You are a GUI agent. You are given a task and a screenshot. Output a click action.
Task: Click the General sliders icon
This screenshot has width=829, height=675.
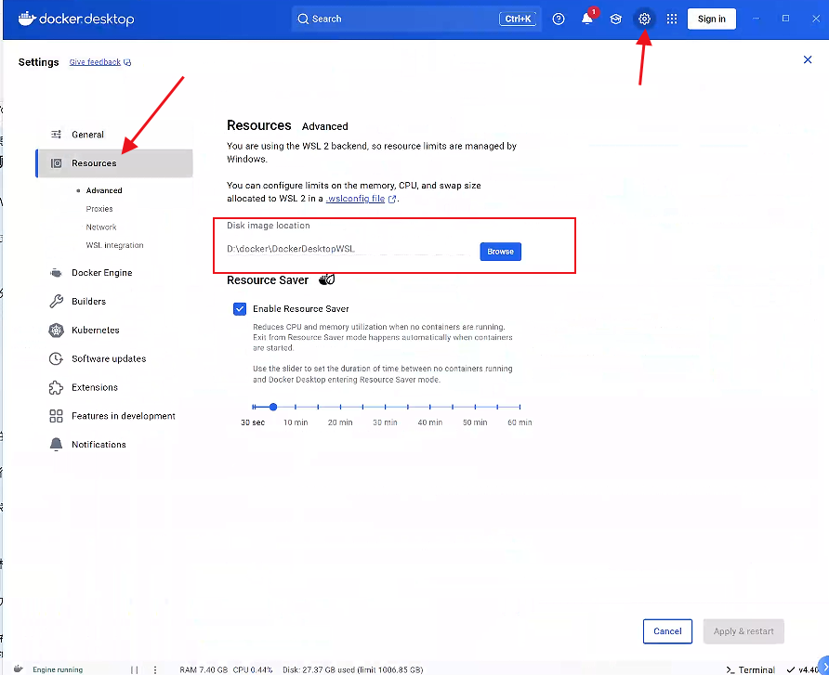pos(56,134)
